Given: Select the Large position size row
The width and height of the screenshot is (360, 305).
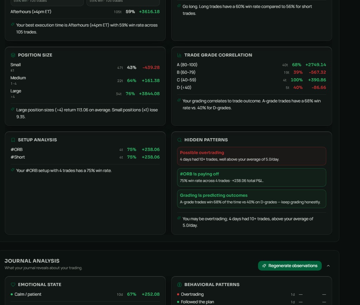Looking at the screenshot, I should click(x=85, y=93).
